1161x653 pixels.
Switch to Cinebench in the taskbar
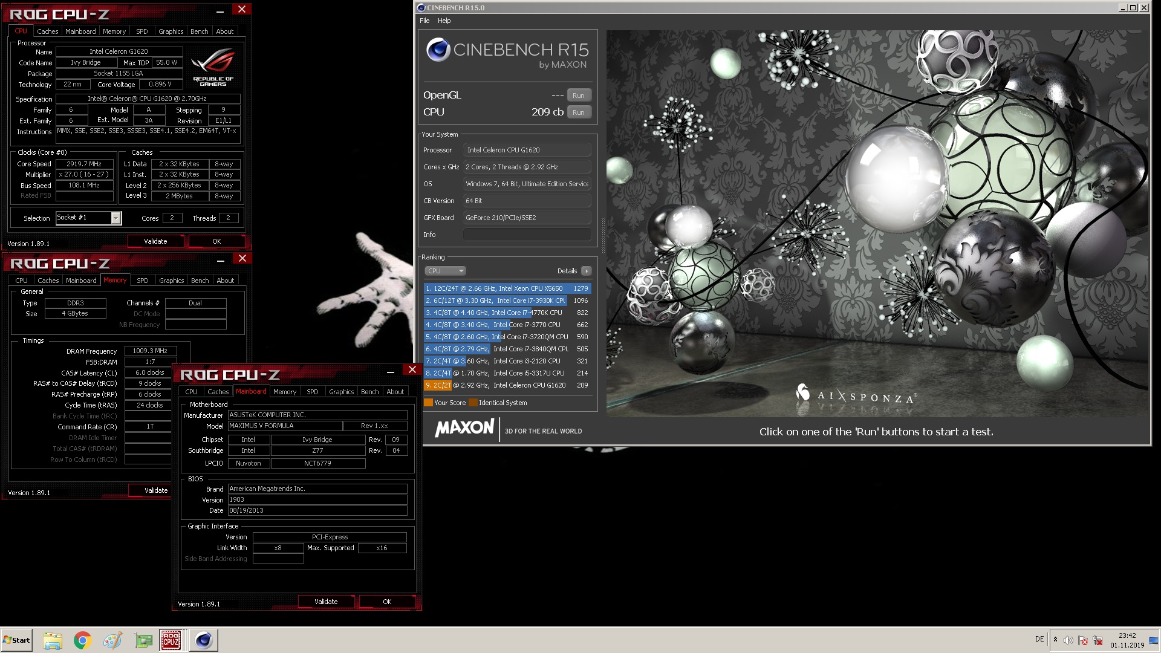point(204,640)
